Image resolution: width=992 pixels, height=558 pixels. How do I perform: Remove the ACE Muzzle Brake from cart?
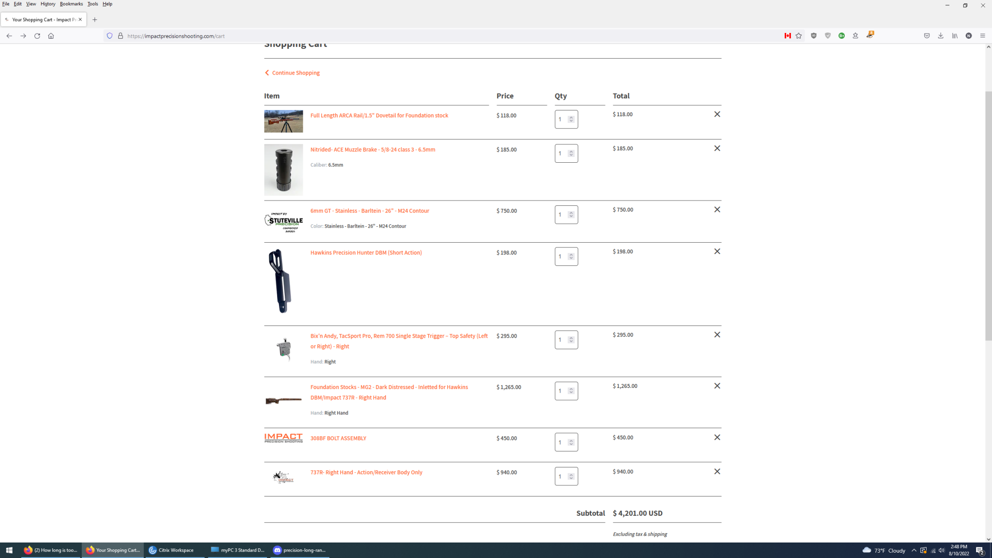[x=717, y=148]
